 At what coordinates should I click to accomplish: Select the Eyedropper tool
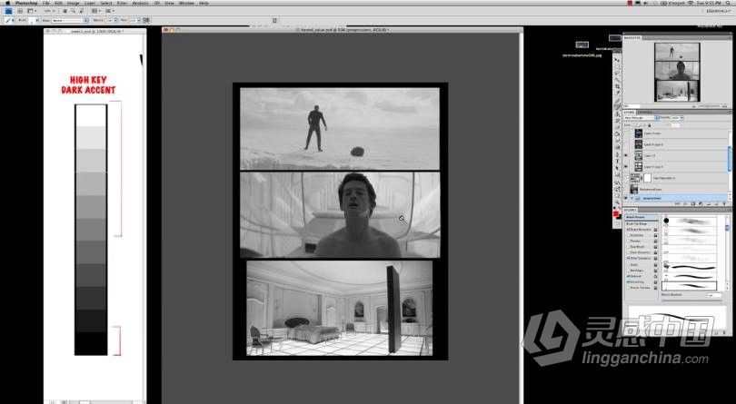[x=617, y=93]
